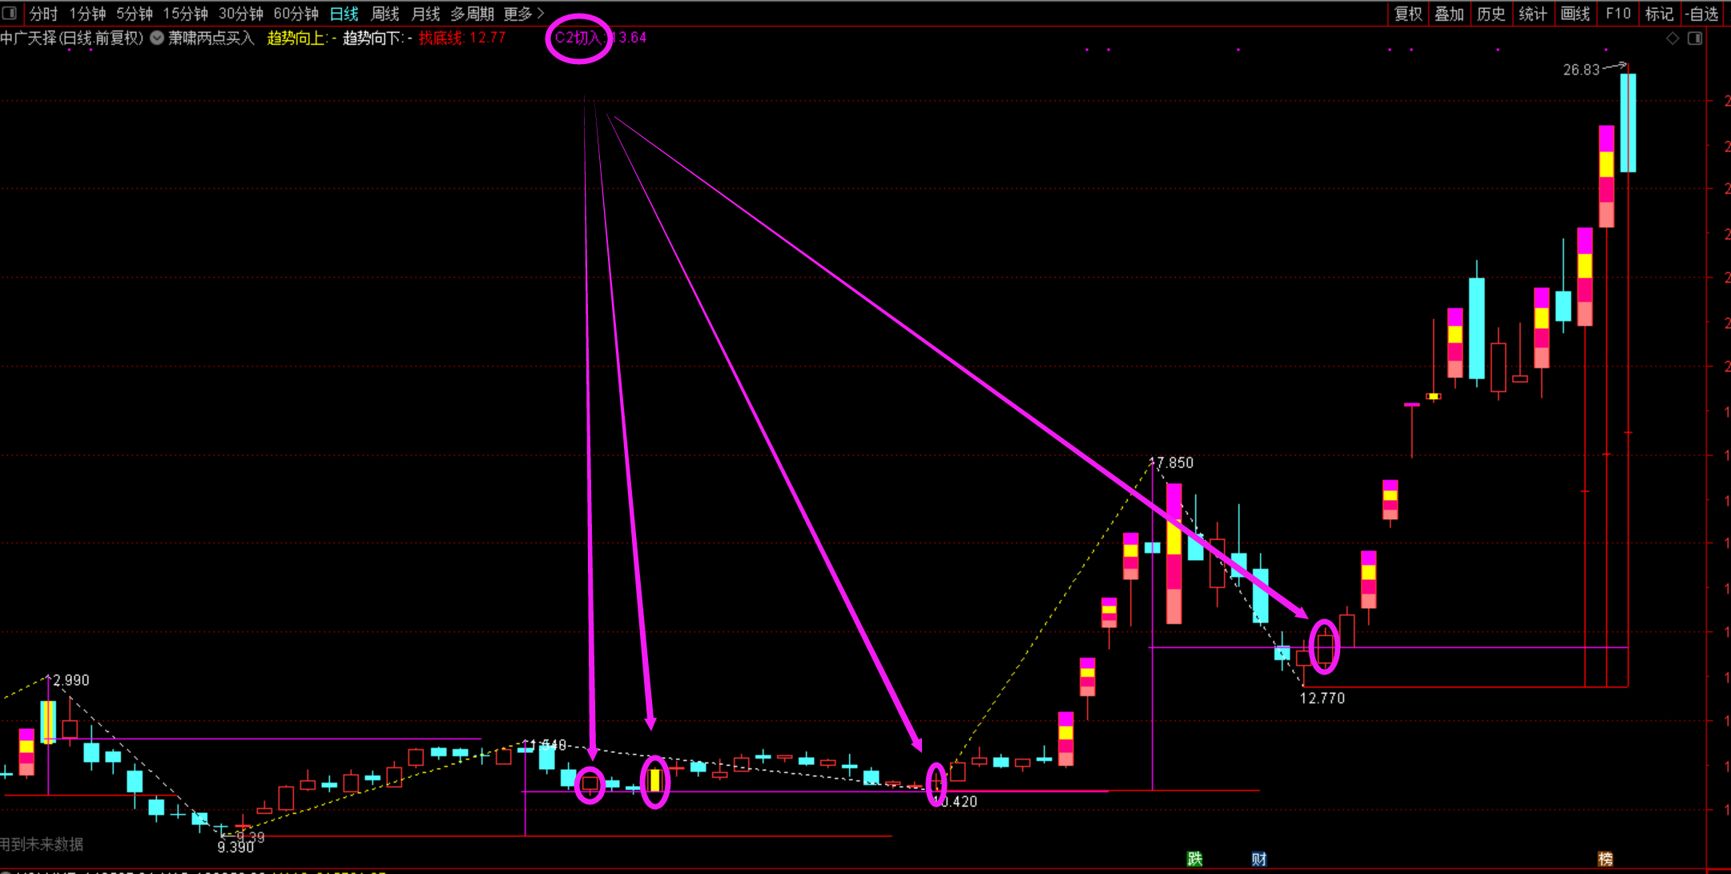Screen dimensions: 1731x874
Task: Toggle the left panel icon in top-left corner
Action: pyautogui.click(x=10, y=13)
